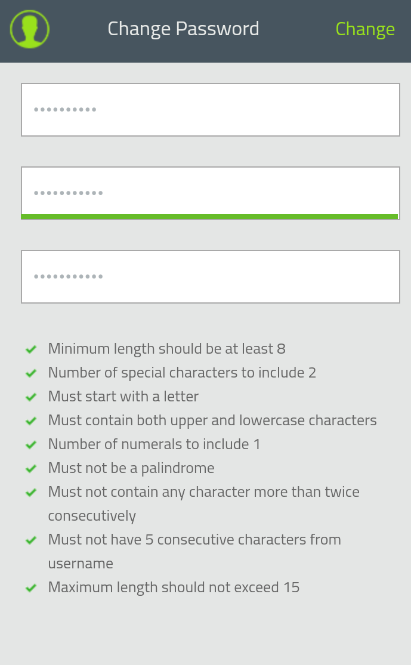Click checkmark beside consecutive character rule
Viewport: 411px width, 665px height.
click(x=31, y=493)
